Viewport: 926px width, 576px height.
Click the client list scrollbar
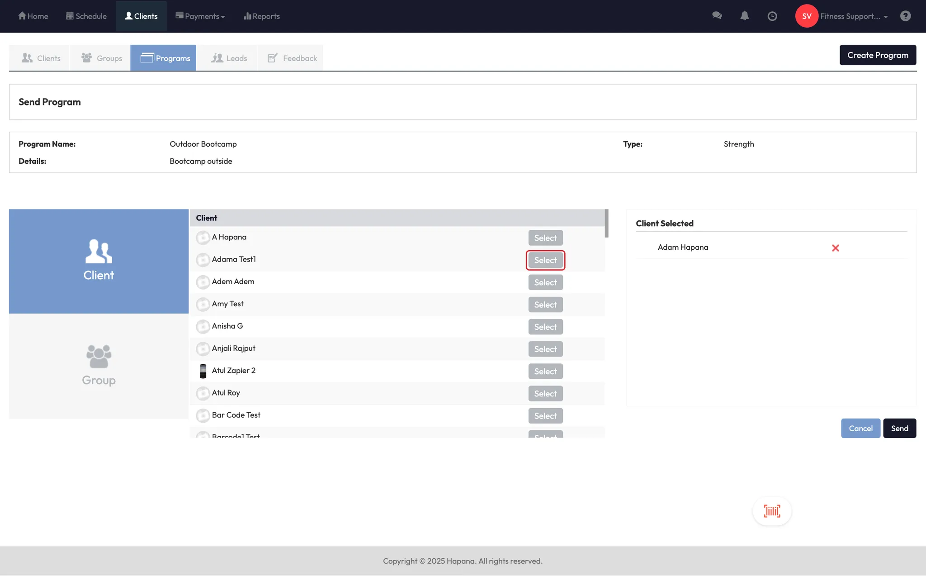(x=606, y=224)
